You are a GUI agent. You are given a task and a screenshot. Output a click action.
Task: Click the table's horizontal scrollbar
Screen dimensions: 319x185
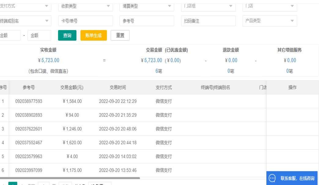(x=70, y=178)
